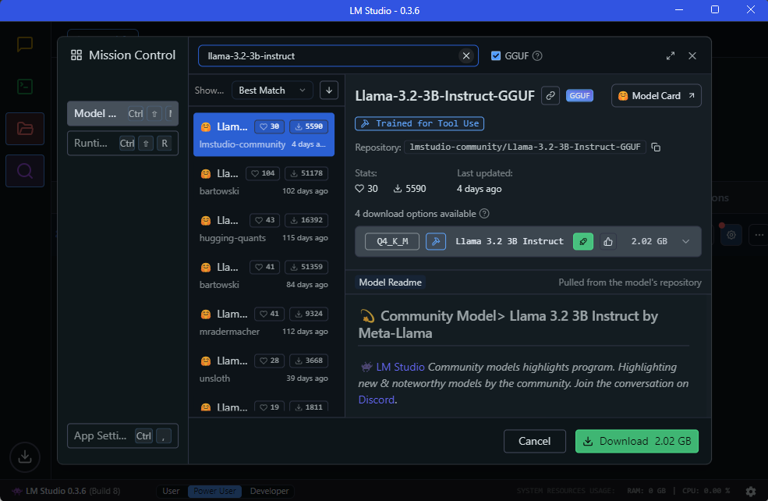
Task: Open the Model Search menu item
Action: pyautogui.click(x=123, y=114)
